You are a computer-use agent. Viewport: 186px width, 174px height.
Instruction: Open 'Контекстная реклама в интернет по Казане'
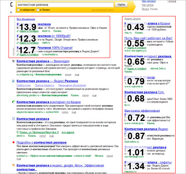point(49,102)
